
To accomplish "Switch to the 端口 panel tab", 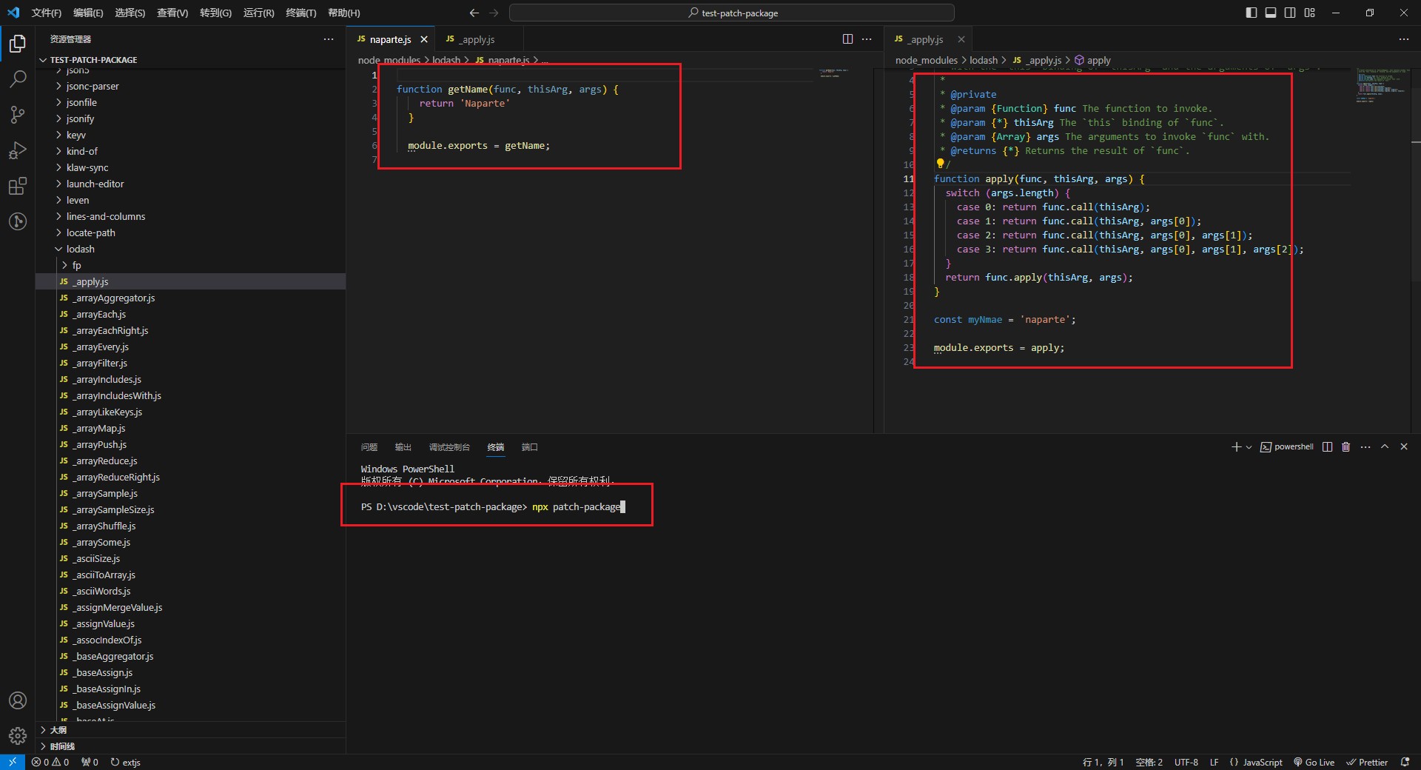I will point(530,447).
